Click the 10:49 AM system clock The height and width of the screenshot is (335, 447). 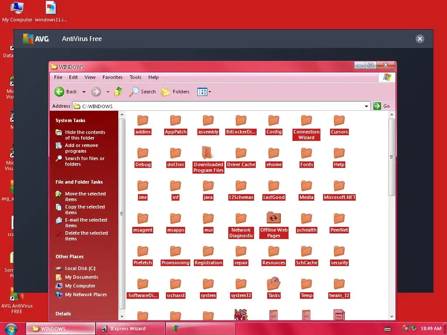tap(431, 329)
